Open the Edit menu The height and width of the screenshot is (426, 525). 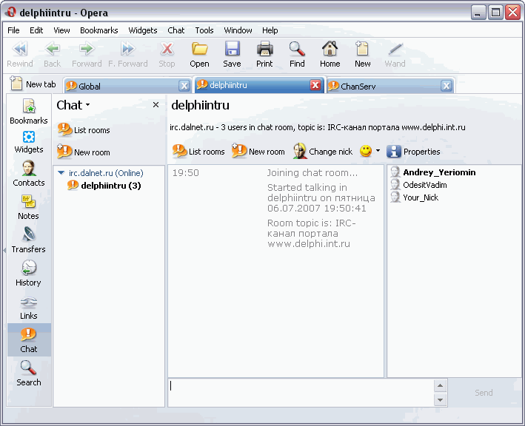coord(36,30)
